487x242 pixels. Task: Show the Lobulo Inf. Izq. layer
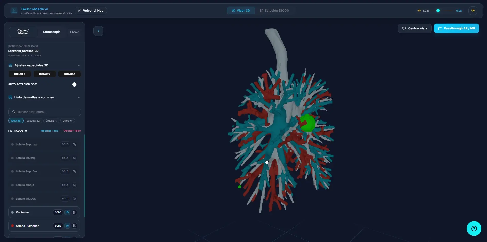tap(74, 158)
